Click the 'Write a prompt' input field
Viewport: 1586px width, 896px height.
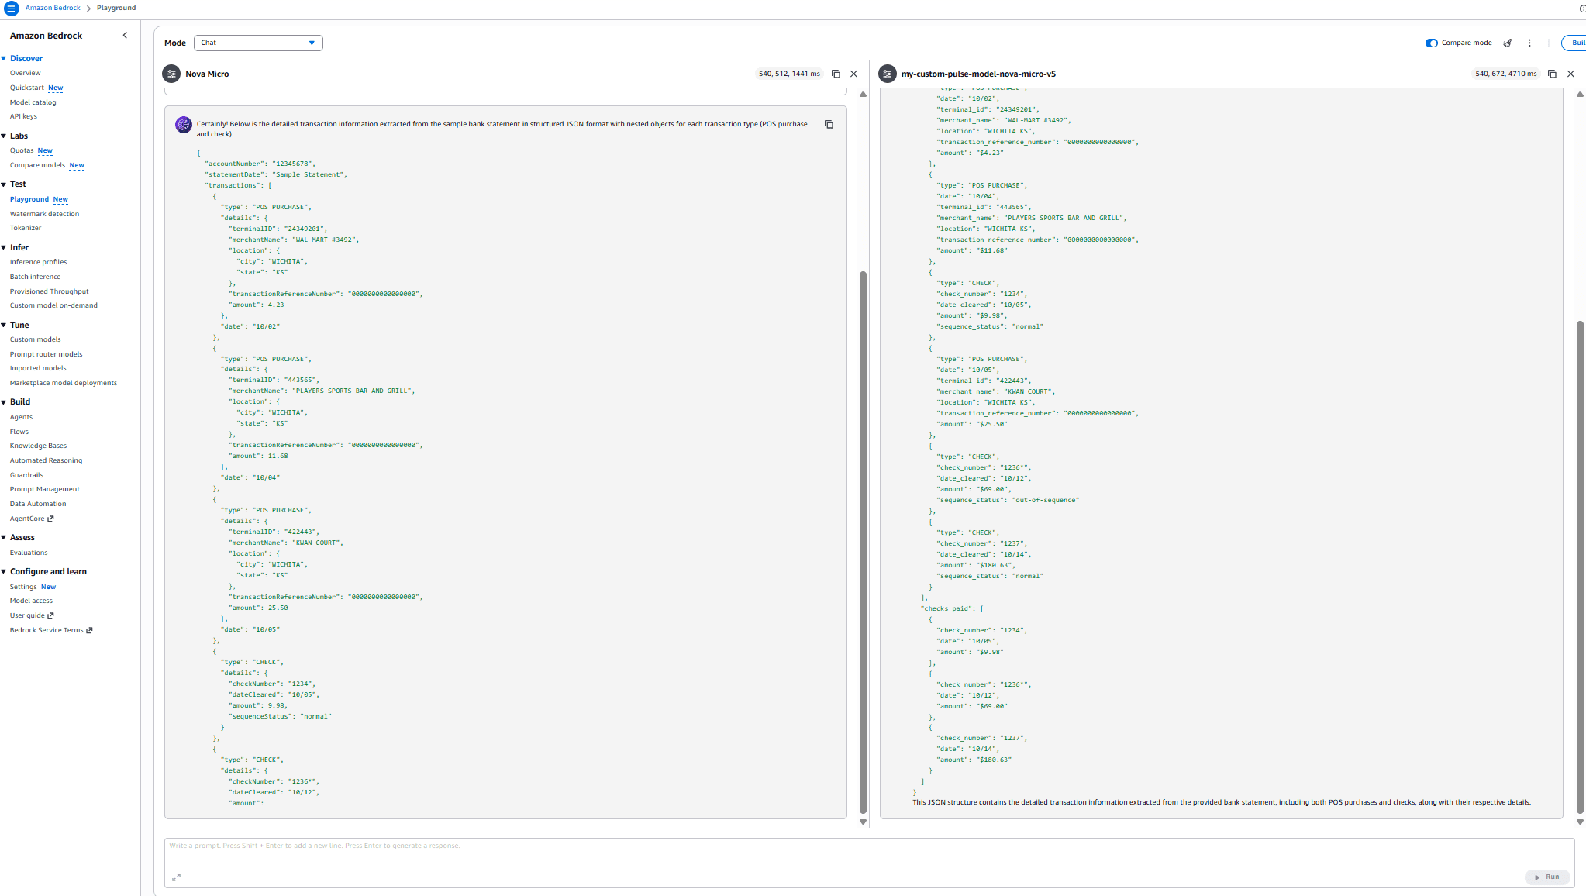pos(869,862)
